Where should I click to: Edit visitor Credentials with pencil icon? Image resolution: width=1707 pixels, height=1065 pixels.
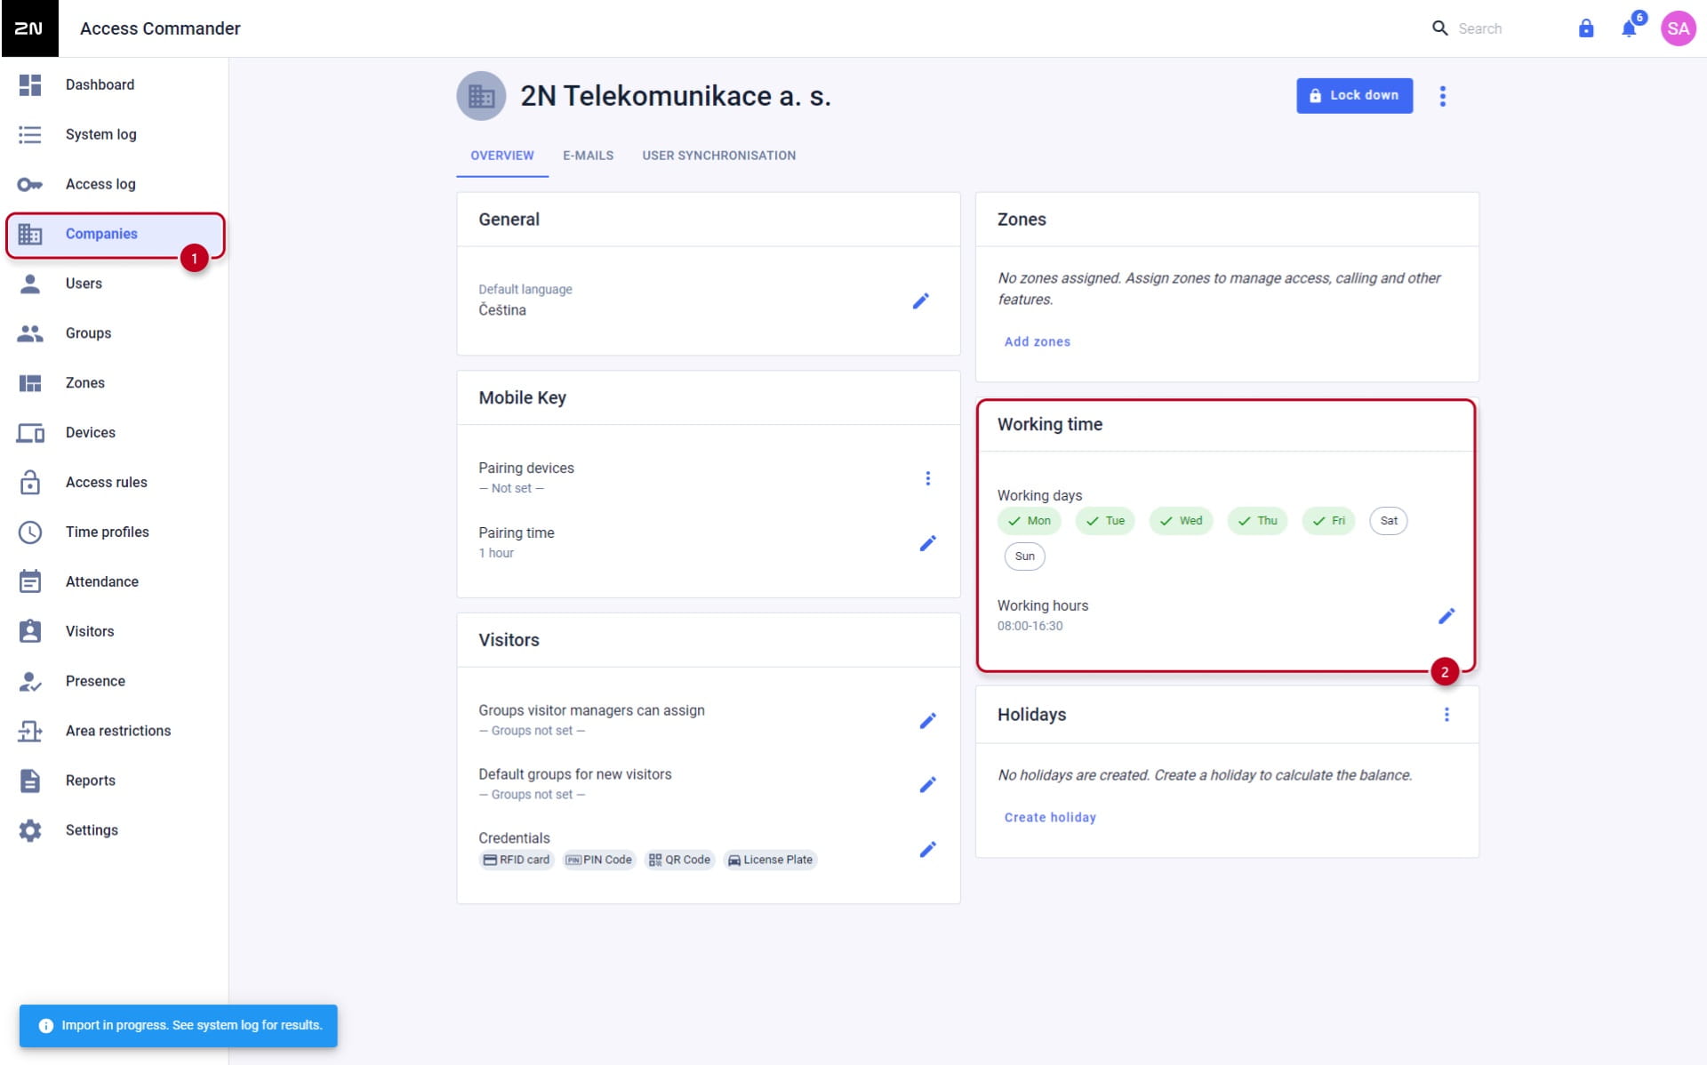click(x=927, y=849)
